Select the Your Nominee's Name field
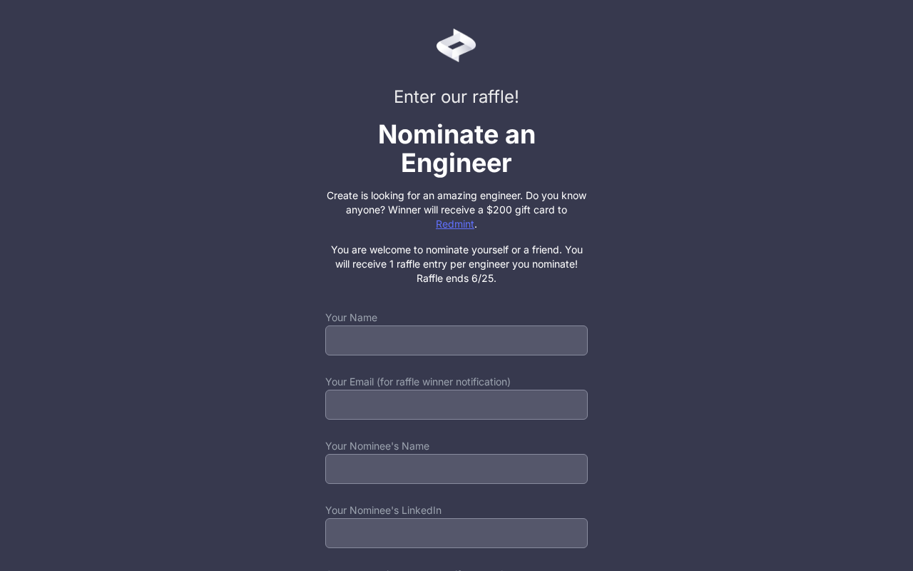The height and width of the screenshot is (571, 913). 456,469
